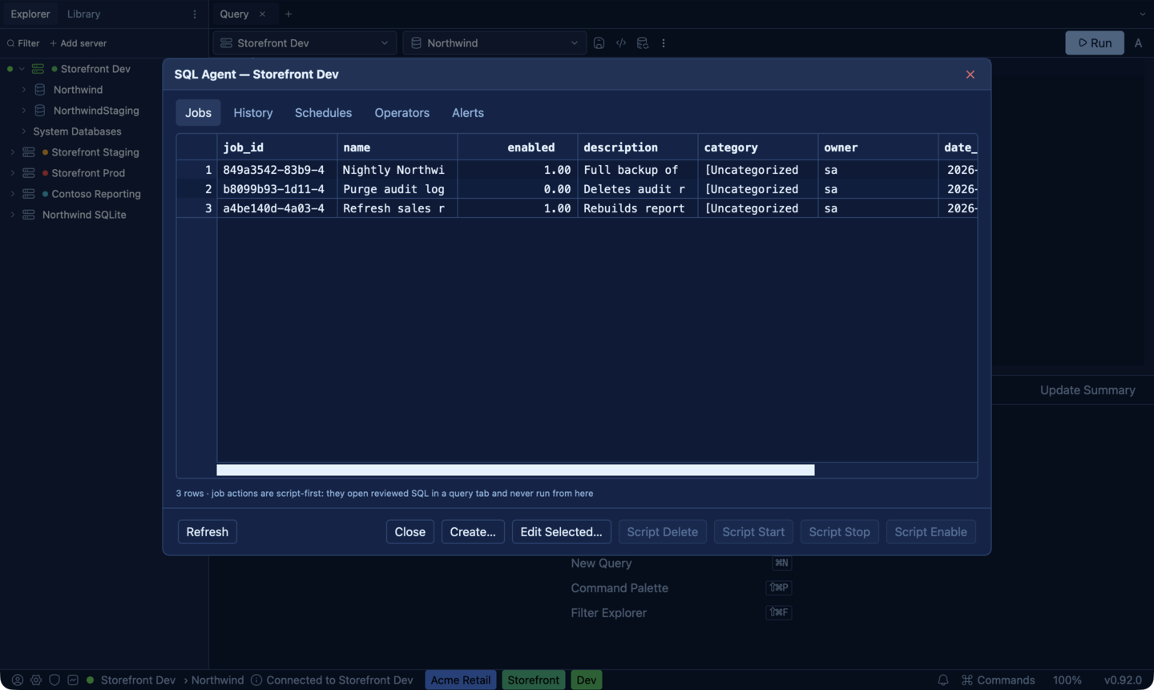Open Northwind database dropdown
The image size is (1154, 690).
click(x=494, y=43)
